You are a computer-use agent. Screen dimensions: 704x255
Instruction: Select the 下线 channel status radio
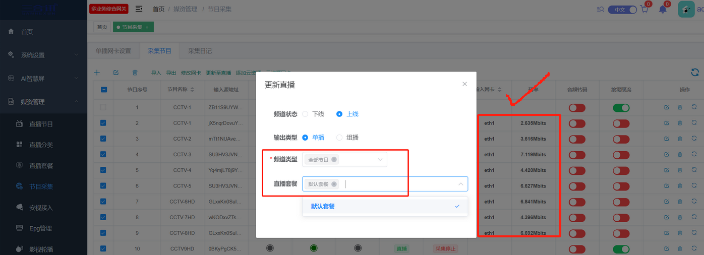(305, 114)
